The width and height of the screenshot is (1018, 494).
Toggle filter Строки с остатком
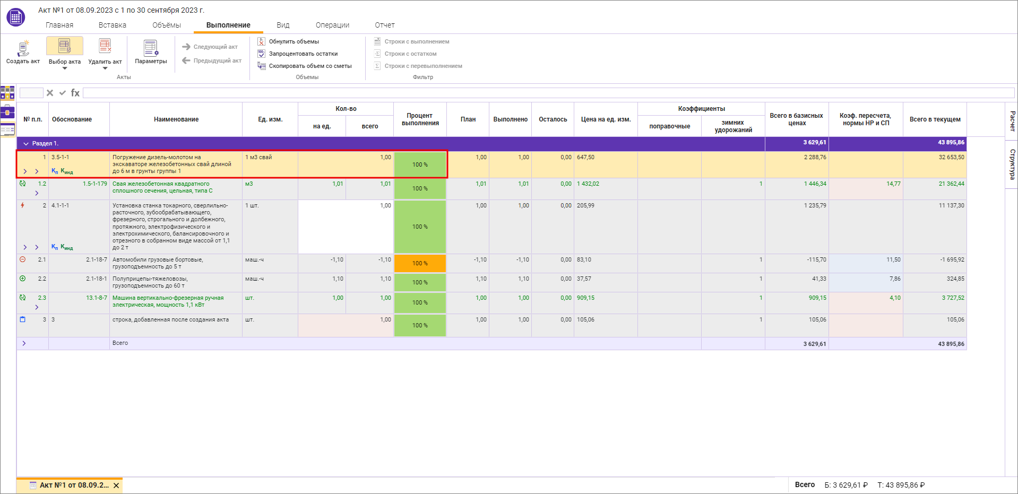(405, 54)
